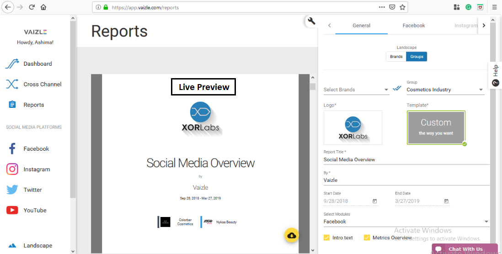Toggle the Intro text checkbox
Viewport: 502px width, 254px height.
point(326,238)
